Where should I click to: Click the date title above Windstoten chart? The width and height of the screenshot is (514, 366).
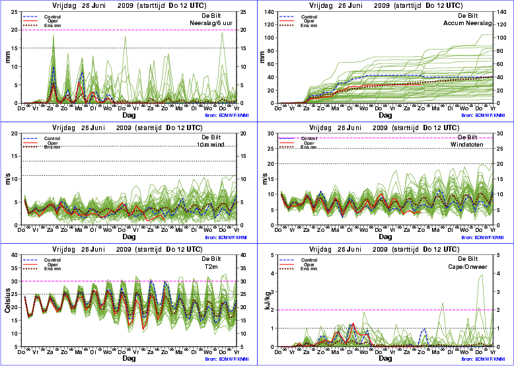(x=385, y=128)
